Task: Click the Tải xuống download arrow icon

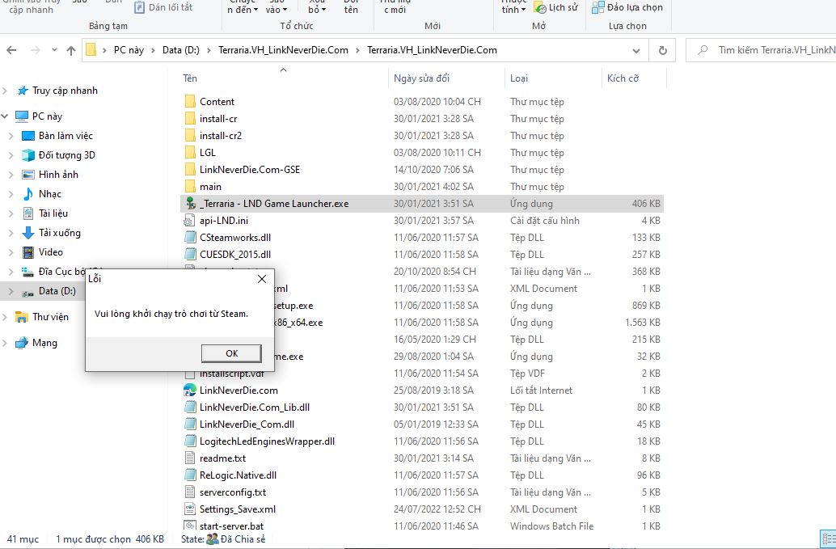Action: pyautogui.click(x=28, y=233)
